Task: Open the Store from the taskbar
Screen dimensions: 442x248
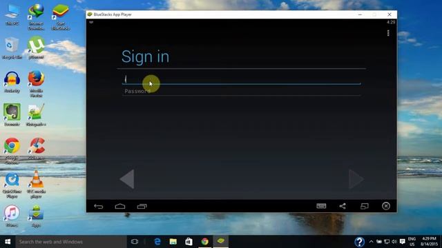Action: (x=189, y=242)
